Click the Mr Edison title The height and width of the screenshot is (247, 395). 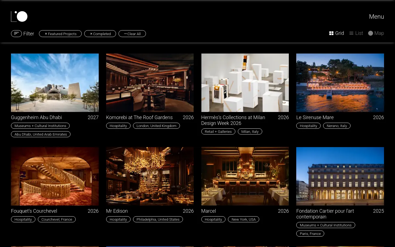coord(117,211)
